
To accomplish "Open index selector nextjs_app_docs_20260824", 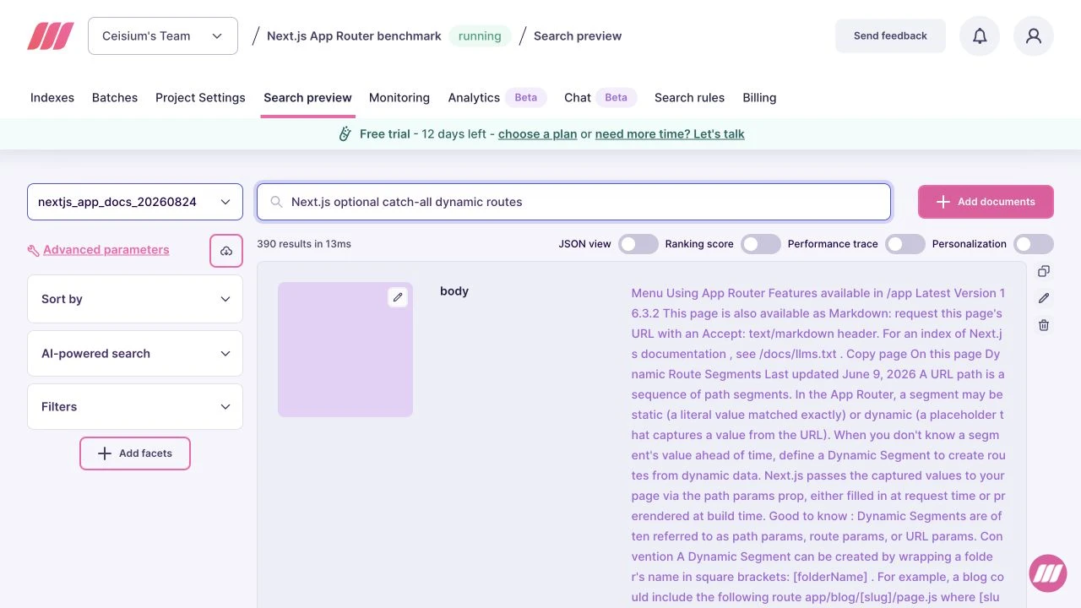I will (135, 202).
